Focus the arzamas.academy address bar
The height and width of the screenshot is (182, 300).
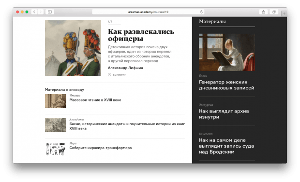pyautogui.click(x=148, y=12)
